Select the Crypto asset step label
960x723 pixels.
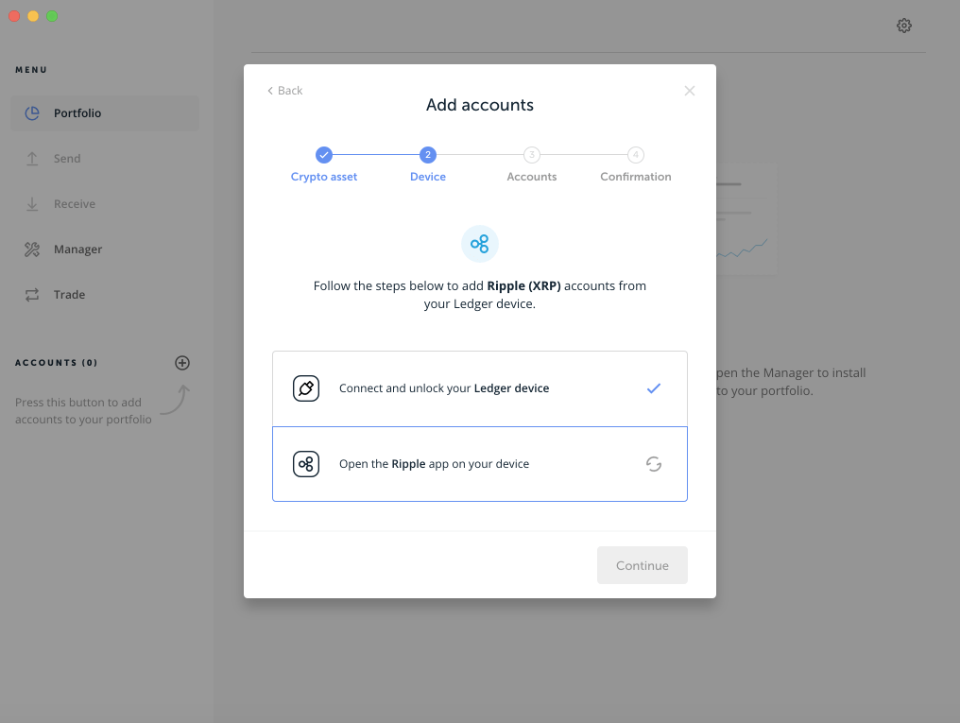coord(324,177)
